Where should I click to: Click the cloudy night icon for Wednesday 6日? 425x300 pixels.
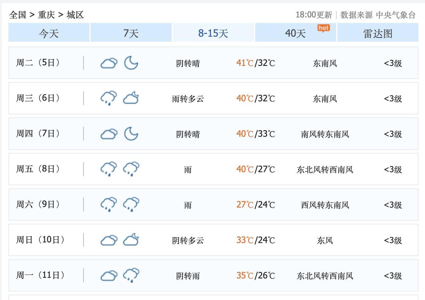[x=131, y=98]
